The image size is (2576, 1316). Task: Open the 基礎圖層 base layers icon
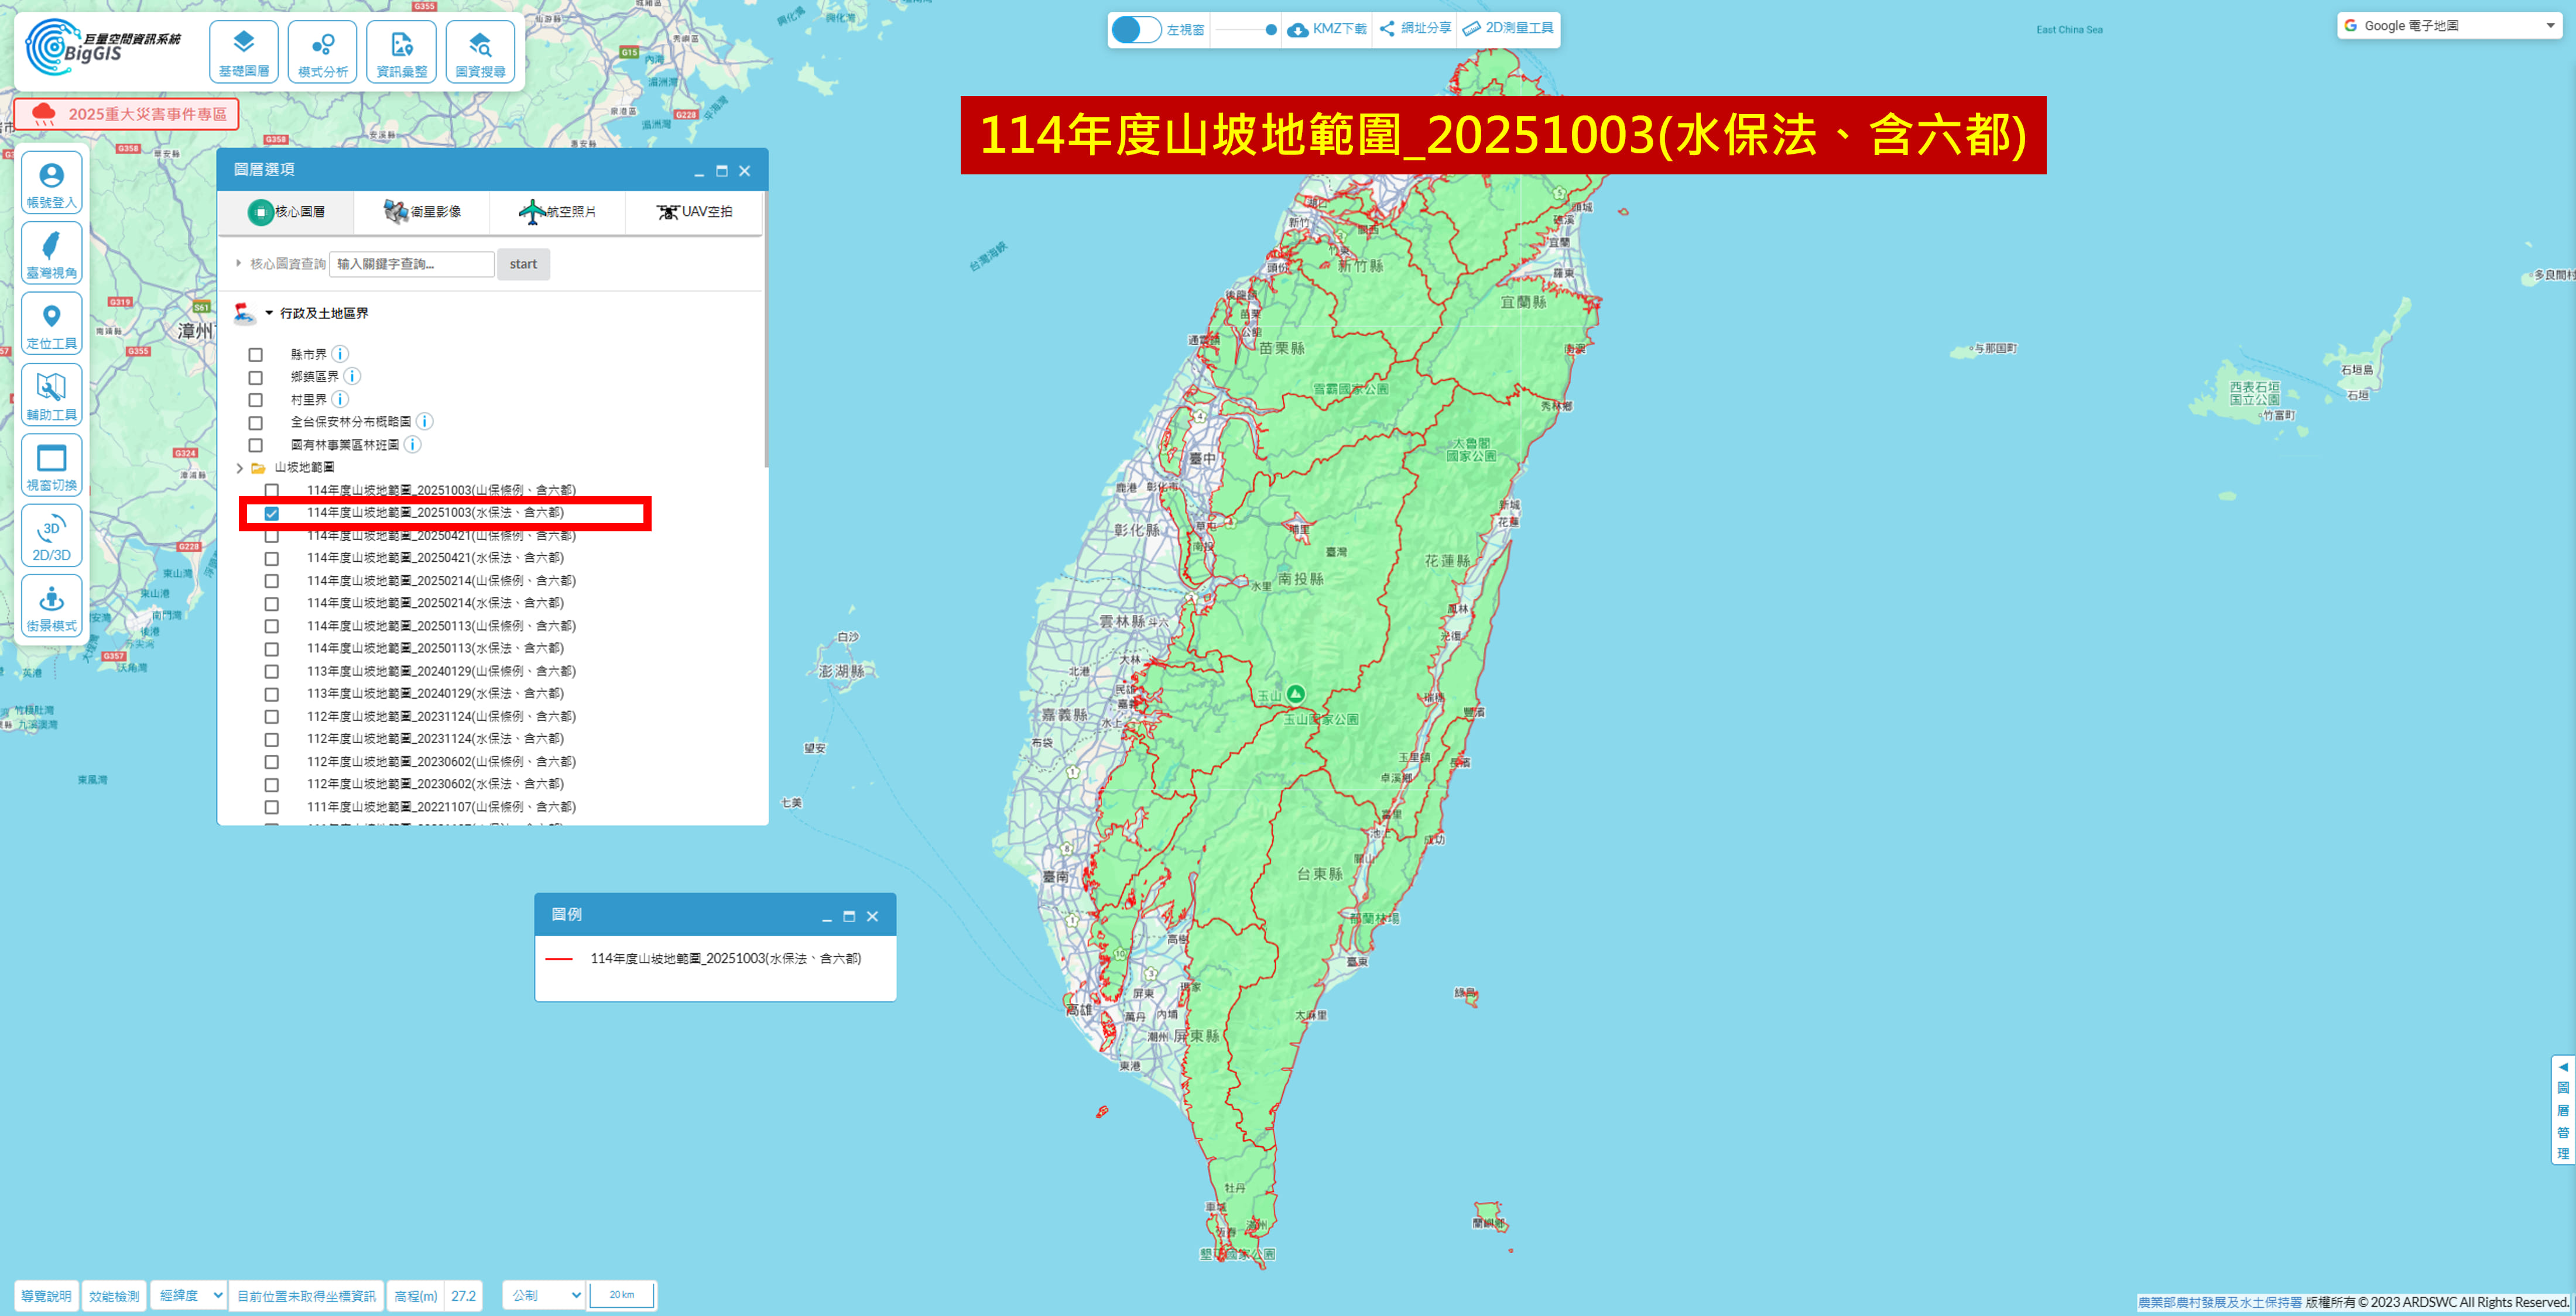pos(243,52)
